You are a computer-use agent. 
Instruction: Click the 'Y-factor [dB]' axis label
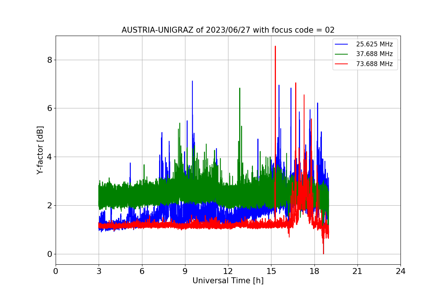point(40,150)
